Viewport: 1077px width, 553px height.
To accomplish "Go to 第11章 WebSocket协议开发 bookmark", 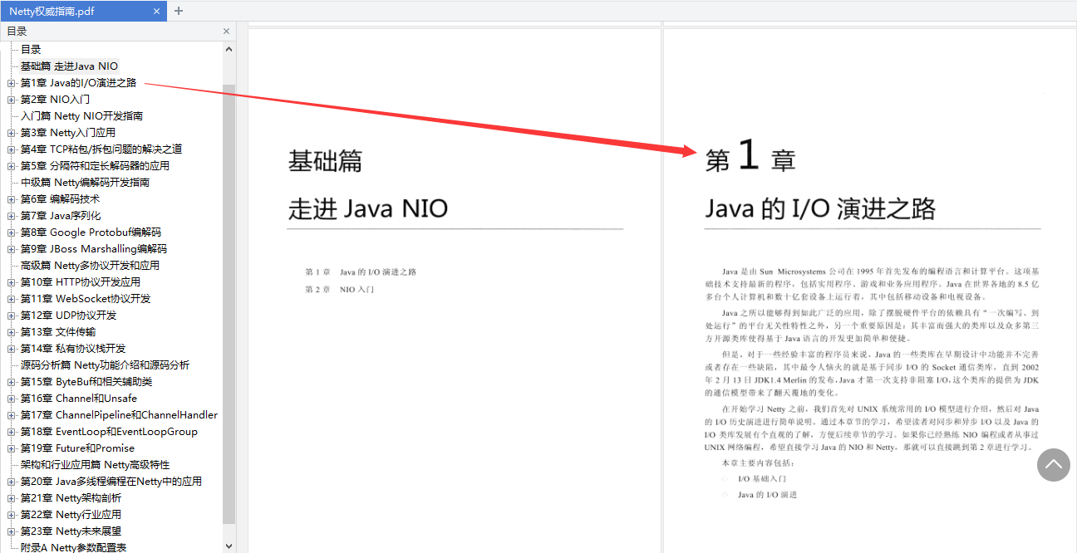I will (86, 299).
